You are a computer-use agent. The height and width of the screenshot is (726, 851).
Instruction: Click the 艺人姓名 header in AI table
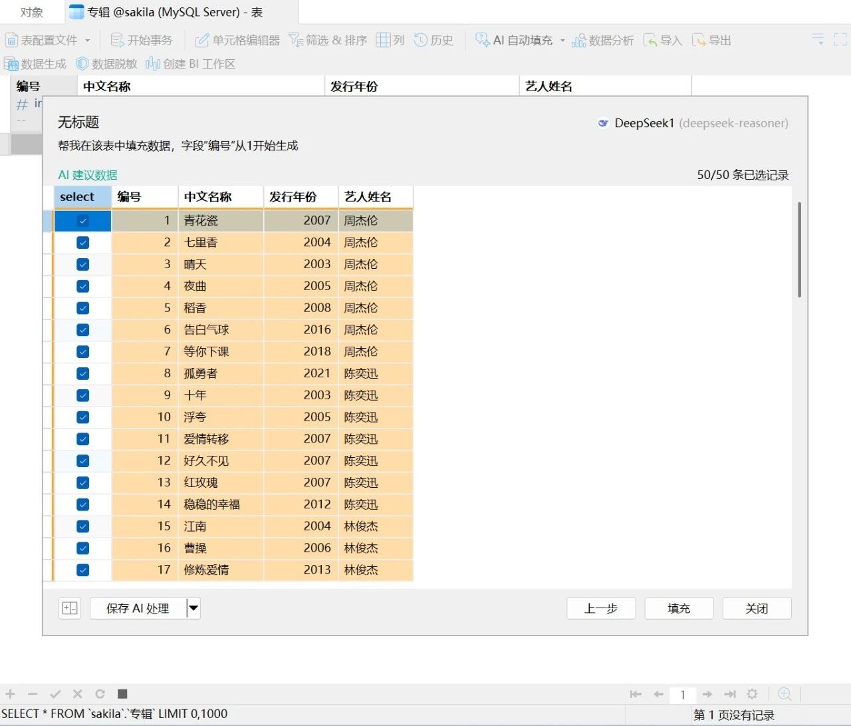(376, 197)
